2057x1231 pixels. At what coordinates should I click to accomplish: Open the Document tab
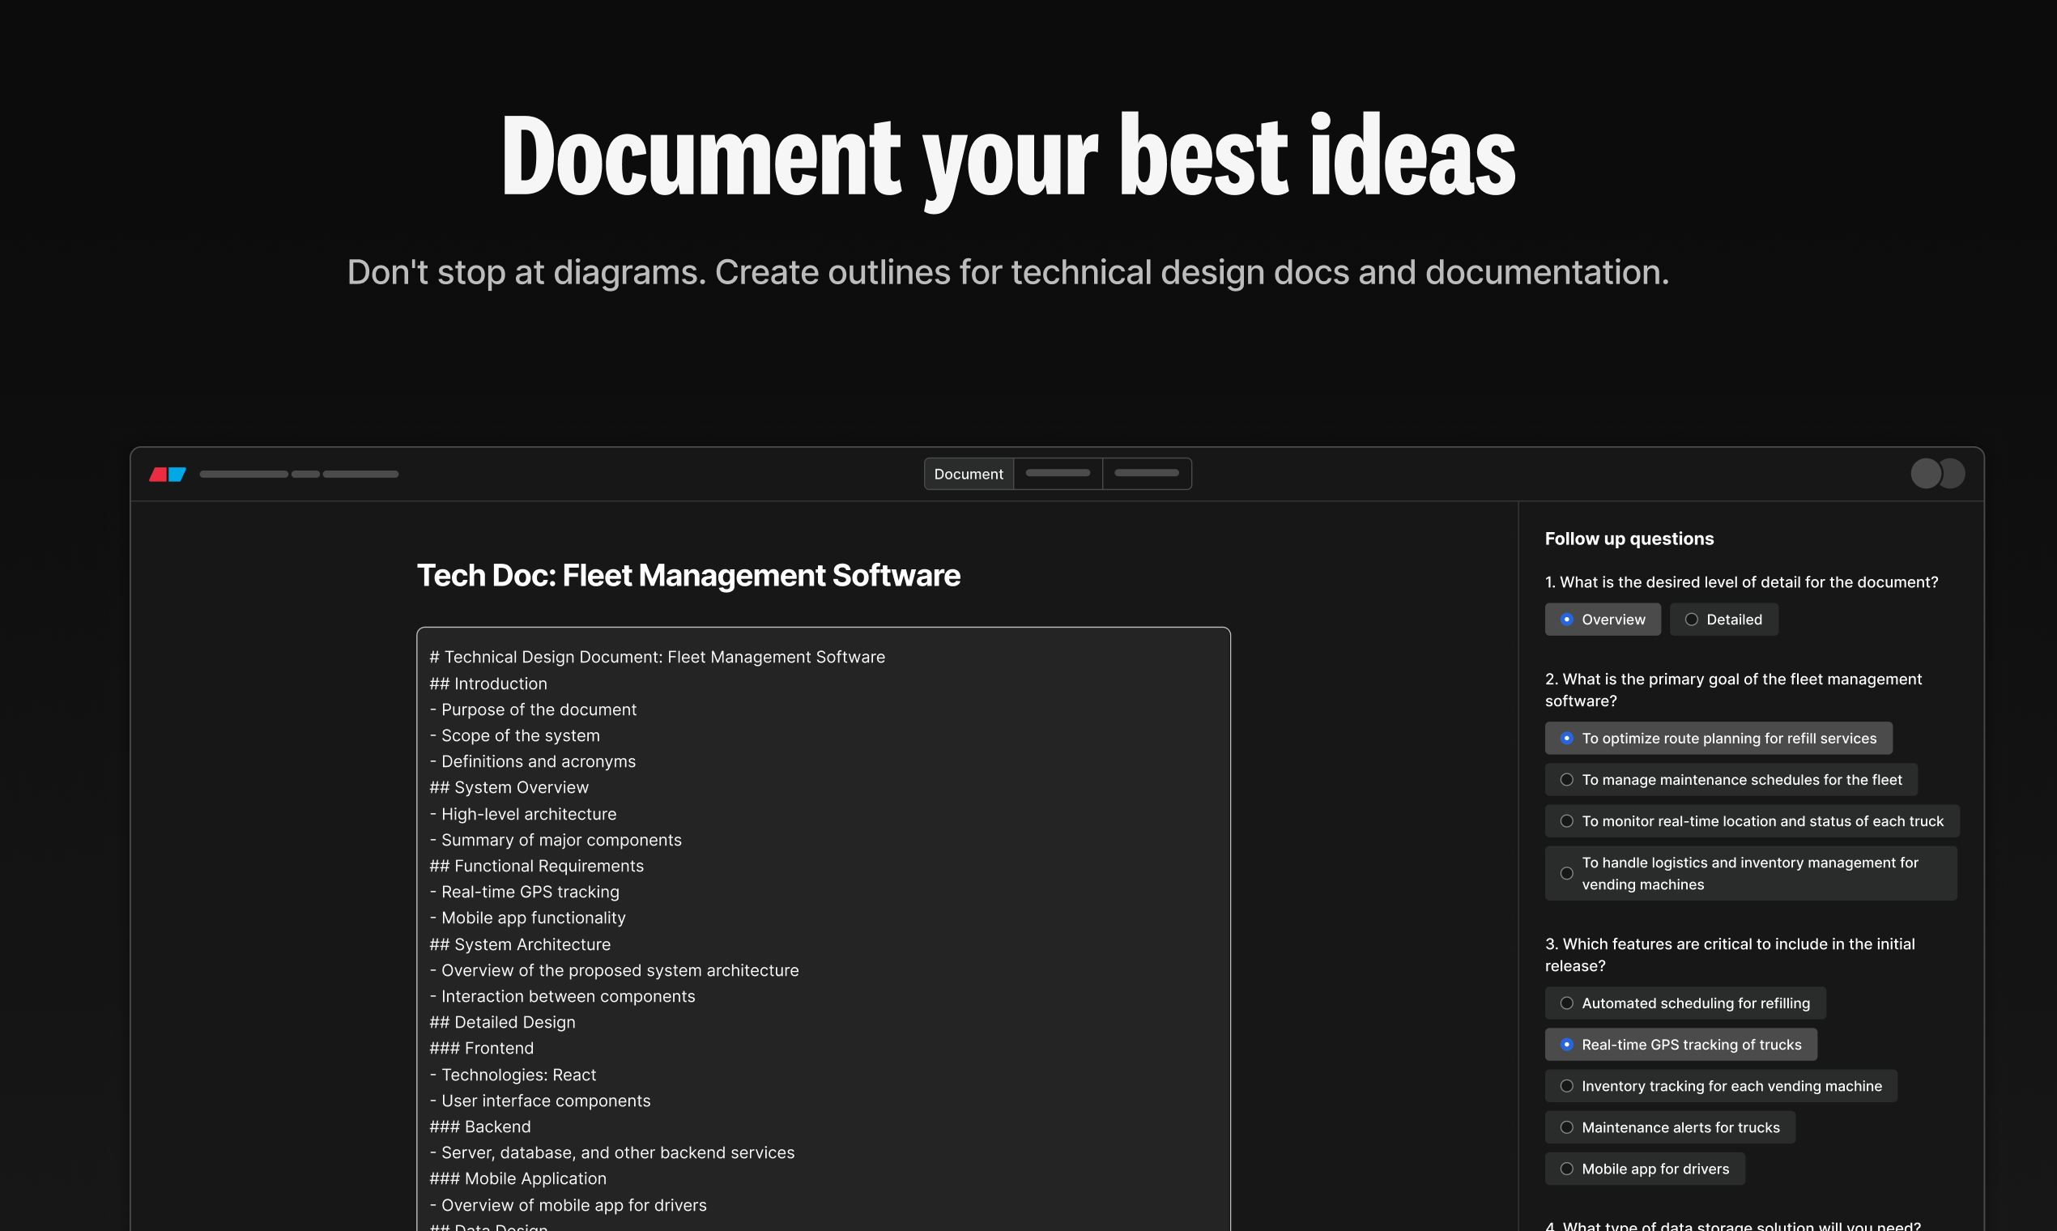pyautogui.click(x=968, y=474)
